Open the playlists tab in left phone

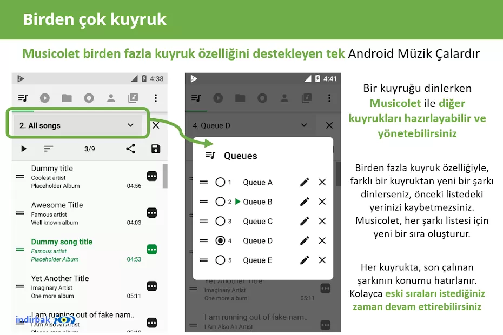[133, 98]
